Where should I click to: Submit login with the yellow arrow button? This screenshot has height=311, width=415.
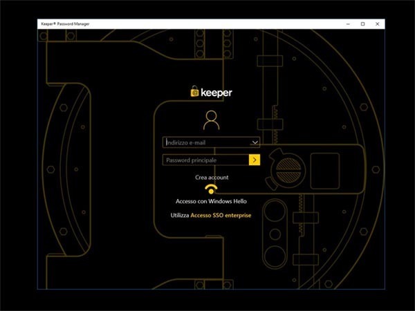pos(255,160)
